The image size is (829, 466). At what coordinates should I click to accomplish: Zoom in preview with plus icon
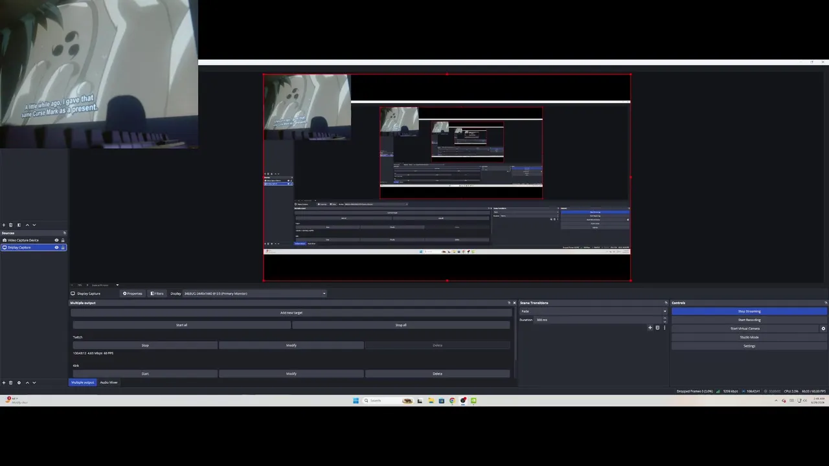coord(87,285)
